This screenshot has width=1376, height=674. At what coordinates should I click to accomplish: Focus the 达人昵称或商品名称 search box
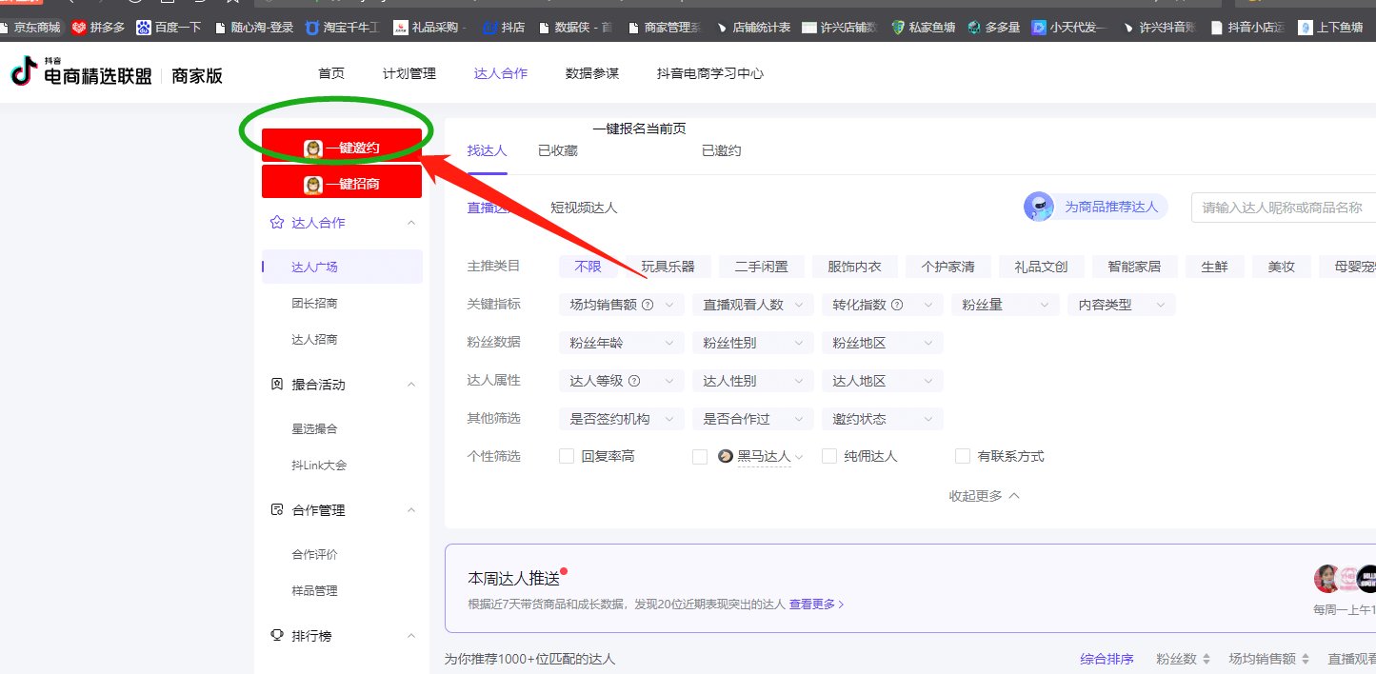click(x=1284, y=207)
